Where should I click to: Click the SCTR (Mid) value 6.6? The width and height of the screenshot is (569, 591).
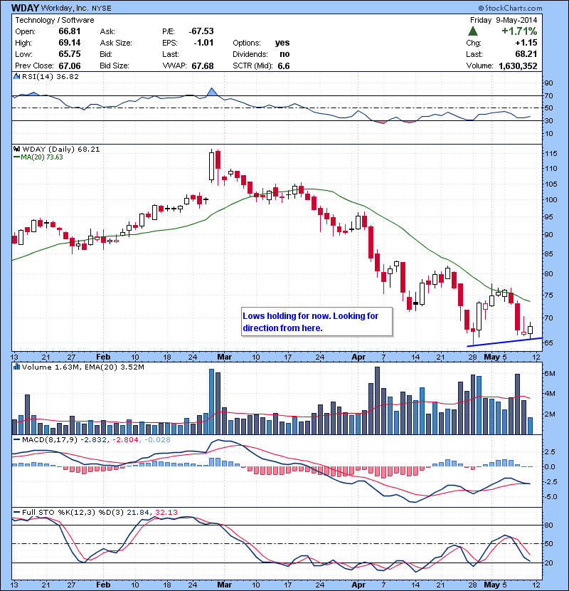tap(284, 66)
